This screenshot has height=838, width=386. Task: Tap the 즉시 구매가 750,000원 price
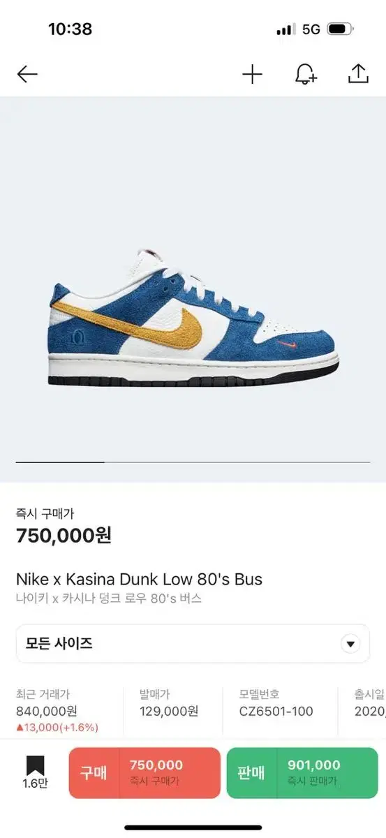click(64, 536)
